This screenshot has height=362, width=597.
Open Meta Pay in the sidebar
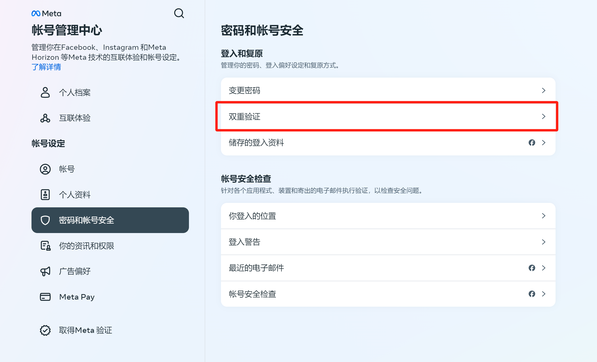click(x=110, y=297)
